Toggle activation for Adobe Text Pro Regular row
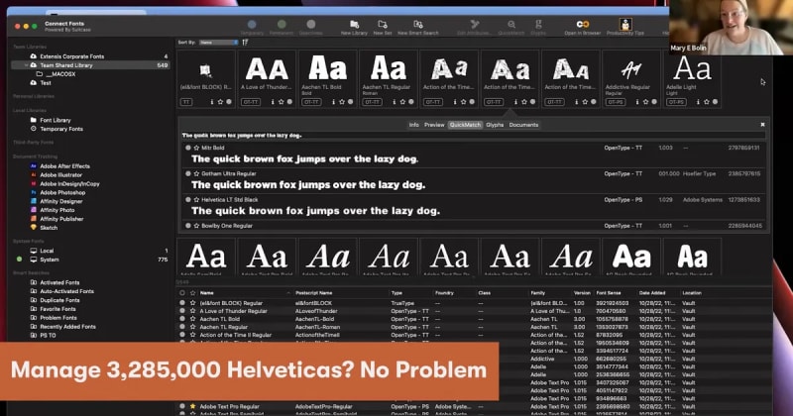The image size is (793, 416). tap(182, 406)
